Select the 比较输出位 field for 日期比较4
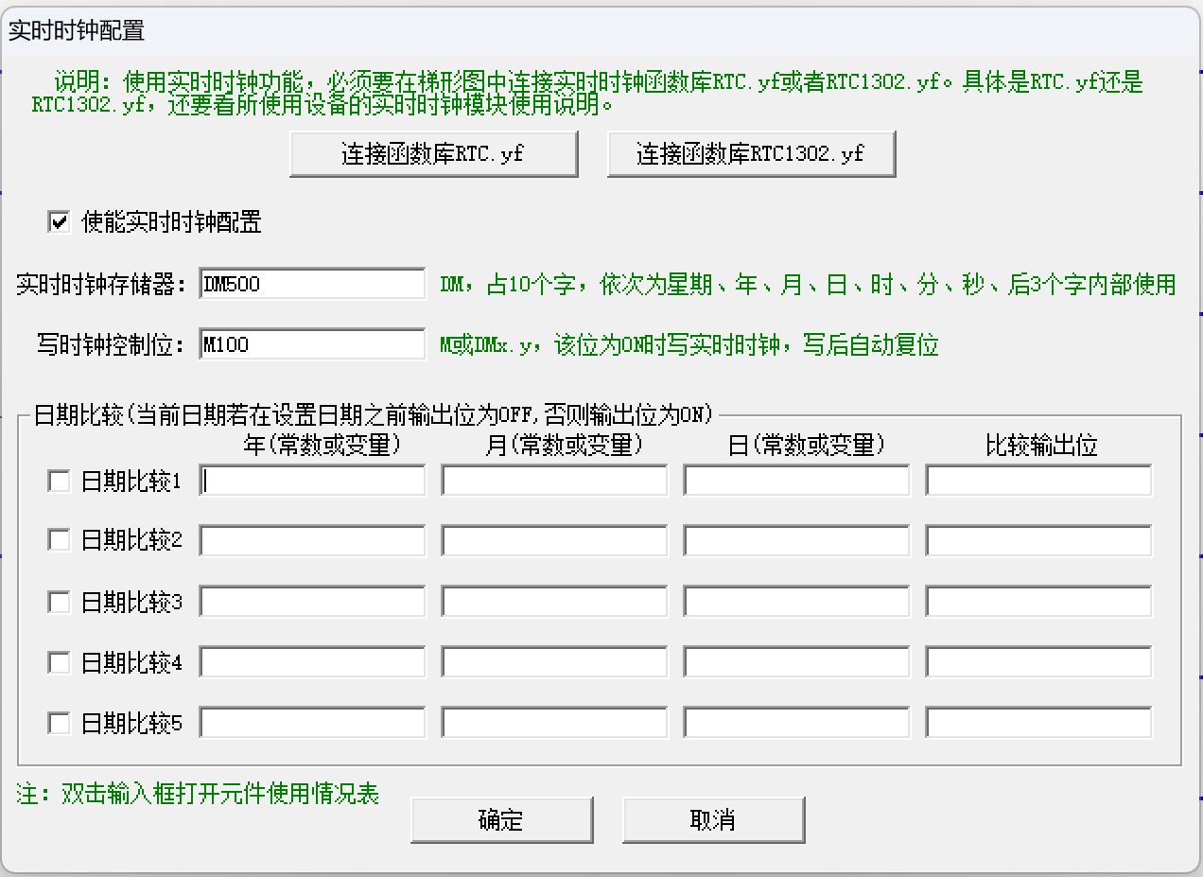The image size is (1203, 877). pyautogui.click(x=1038, y=662)
